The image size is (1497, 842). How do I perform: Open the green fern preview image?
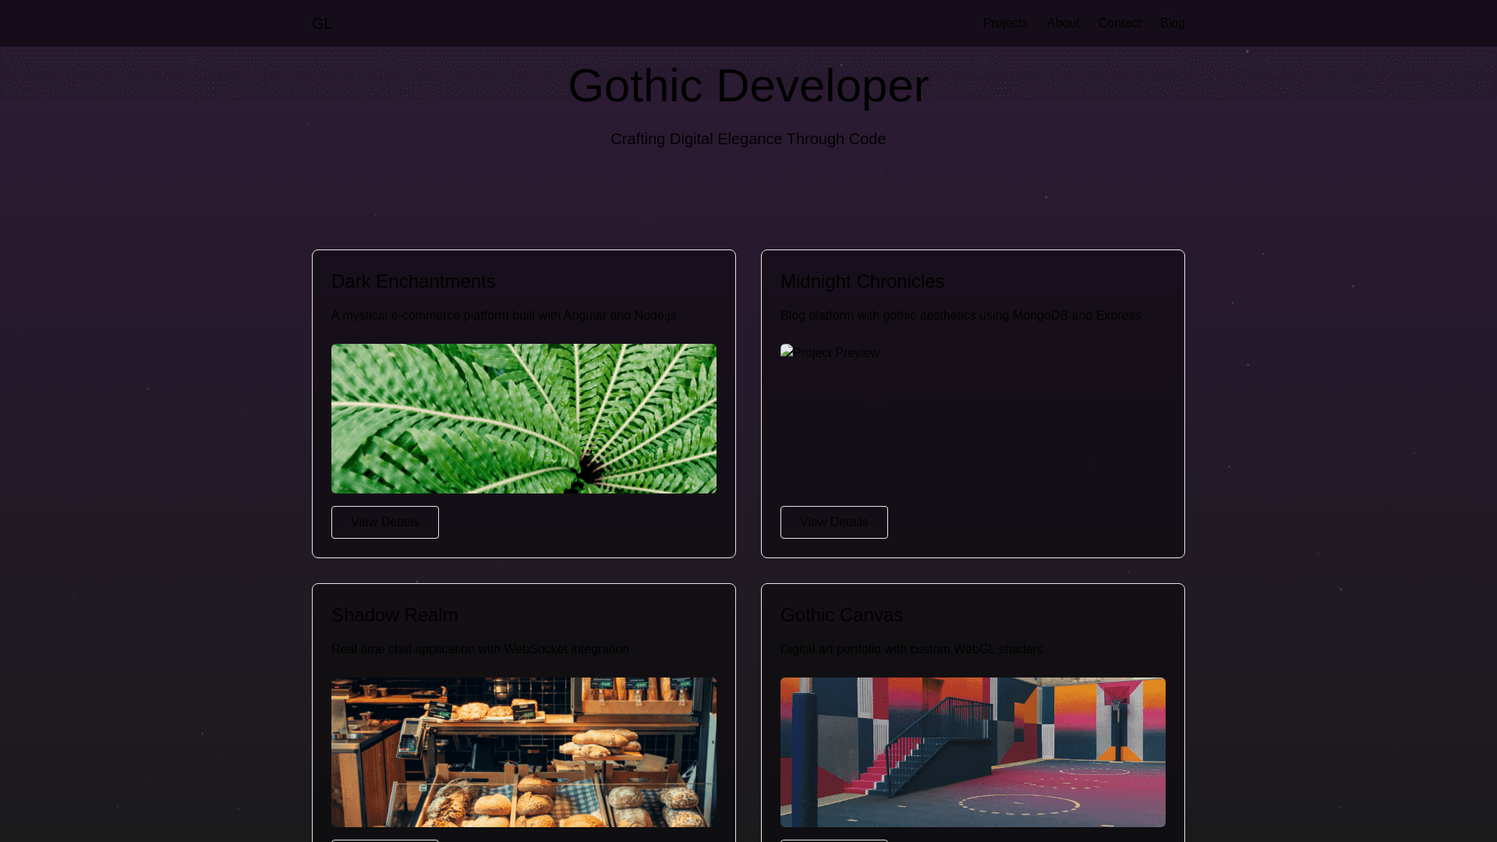coord(523,419)
